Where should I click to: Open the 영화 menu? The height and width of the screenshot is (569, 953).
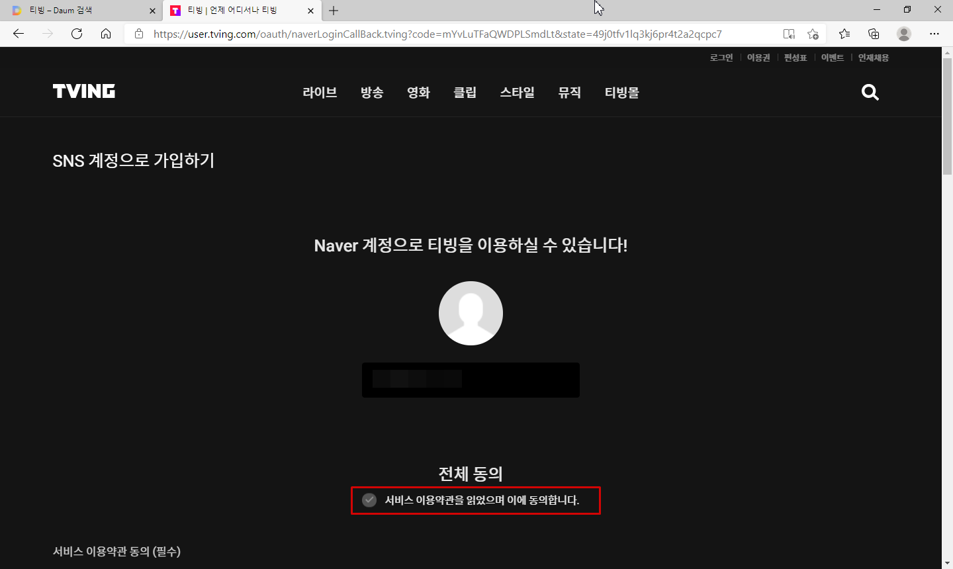pos(418,93)
